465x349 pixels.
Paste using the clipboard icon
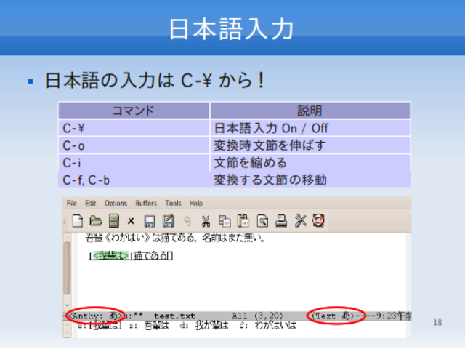click(x=243, y=221)
